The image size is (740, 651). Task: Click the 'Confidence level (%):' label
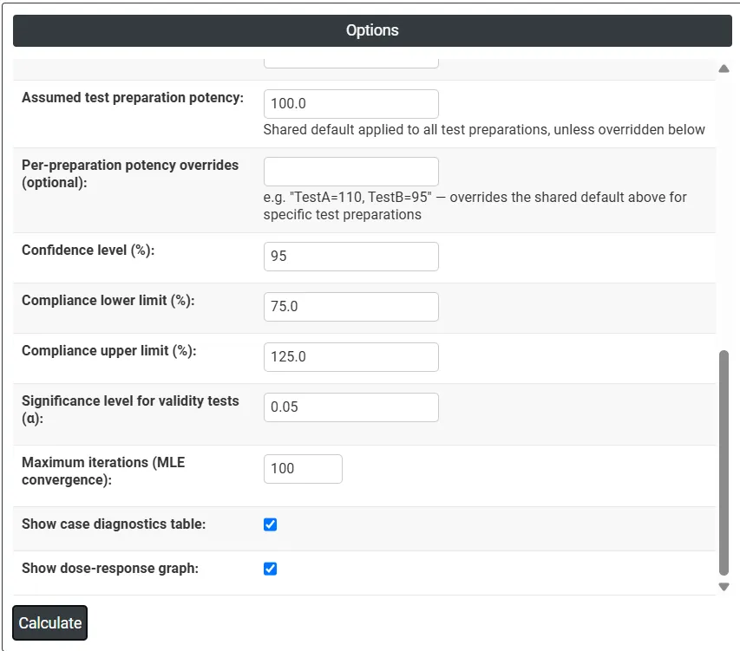click(x=88, y=251)
